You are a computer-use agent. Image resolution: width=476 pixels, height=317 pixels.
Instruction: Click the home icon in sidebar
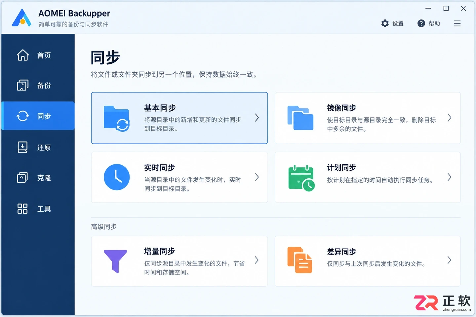[x=23, y=55]
